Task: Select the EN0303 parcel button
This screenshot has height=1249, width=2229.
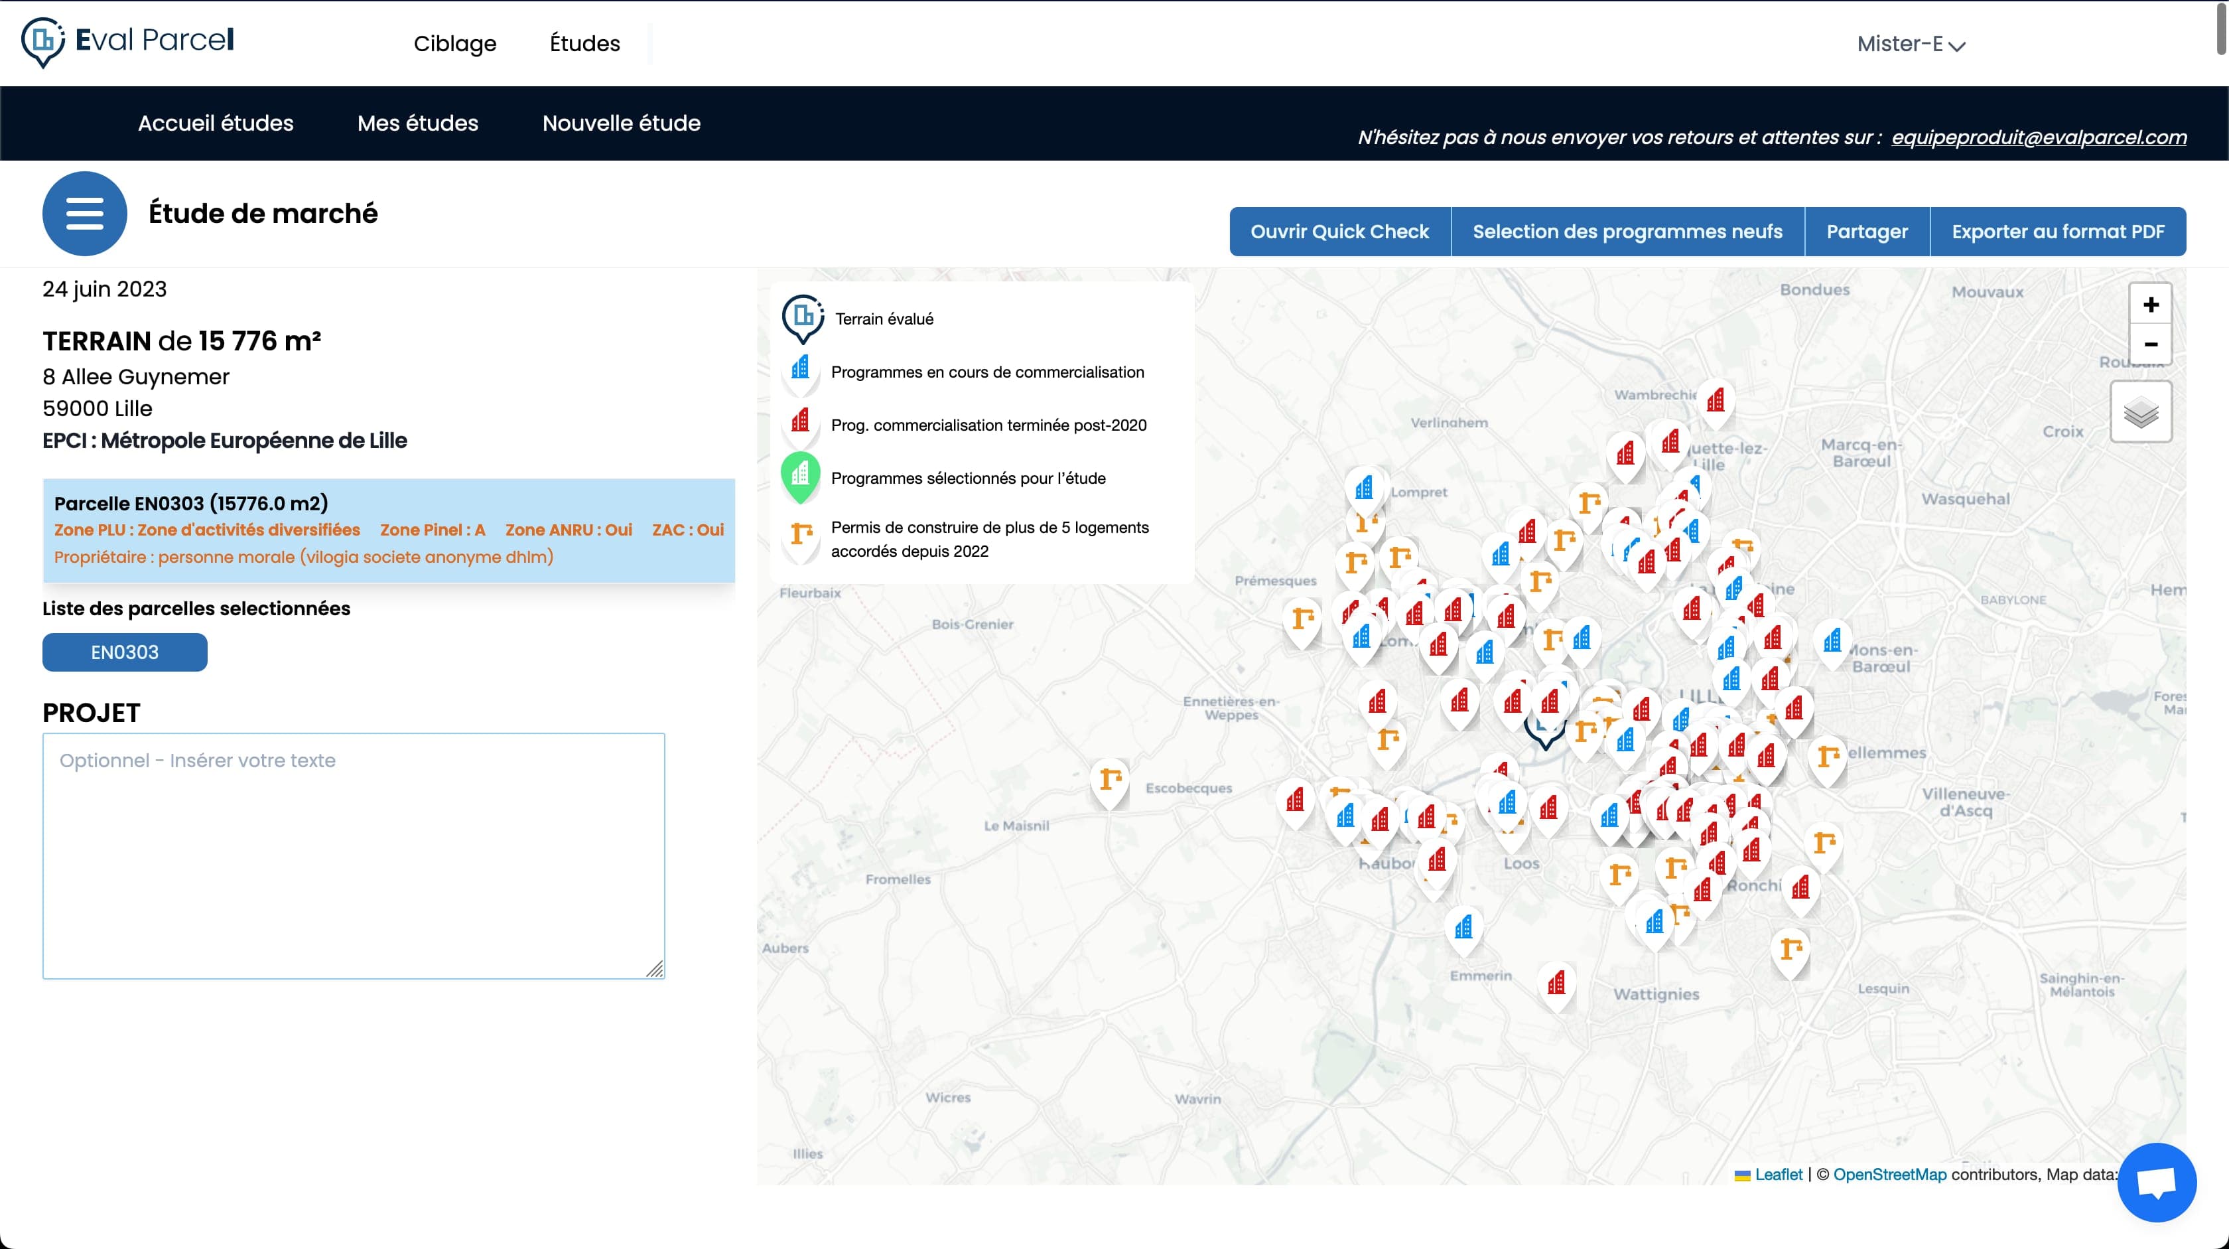Action: pos(125,652)
